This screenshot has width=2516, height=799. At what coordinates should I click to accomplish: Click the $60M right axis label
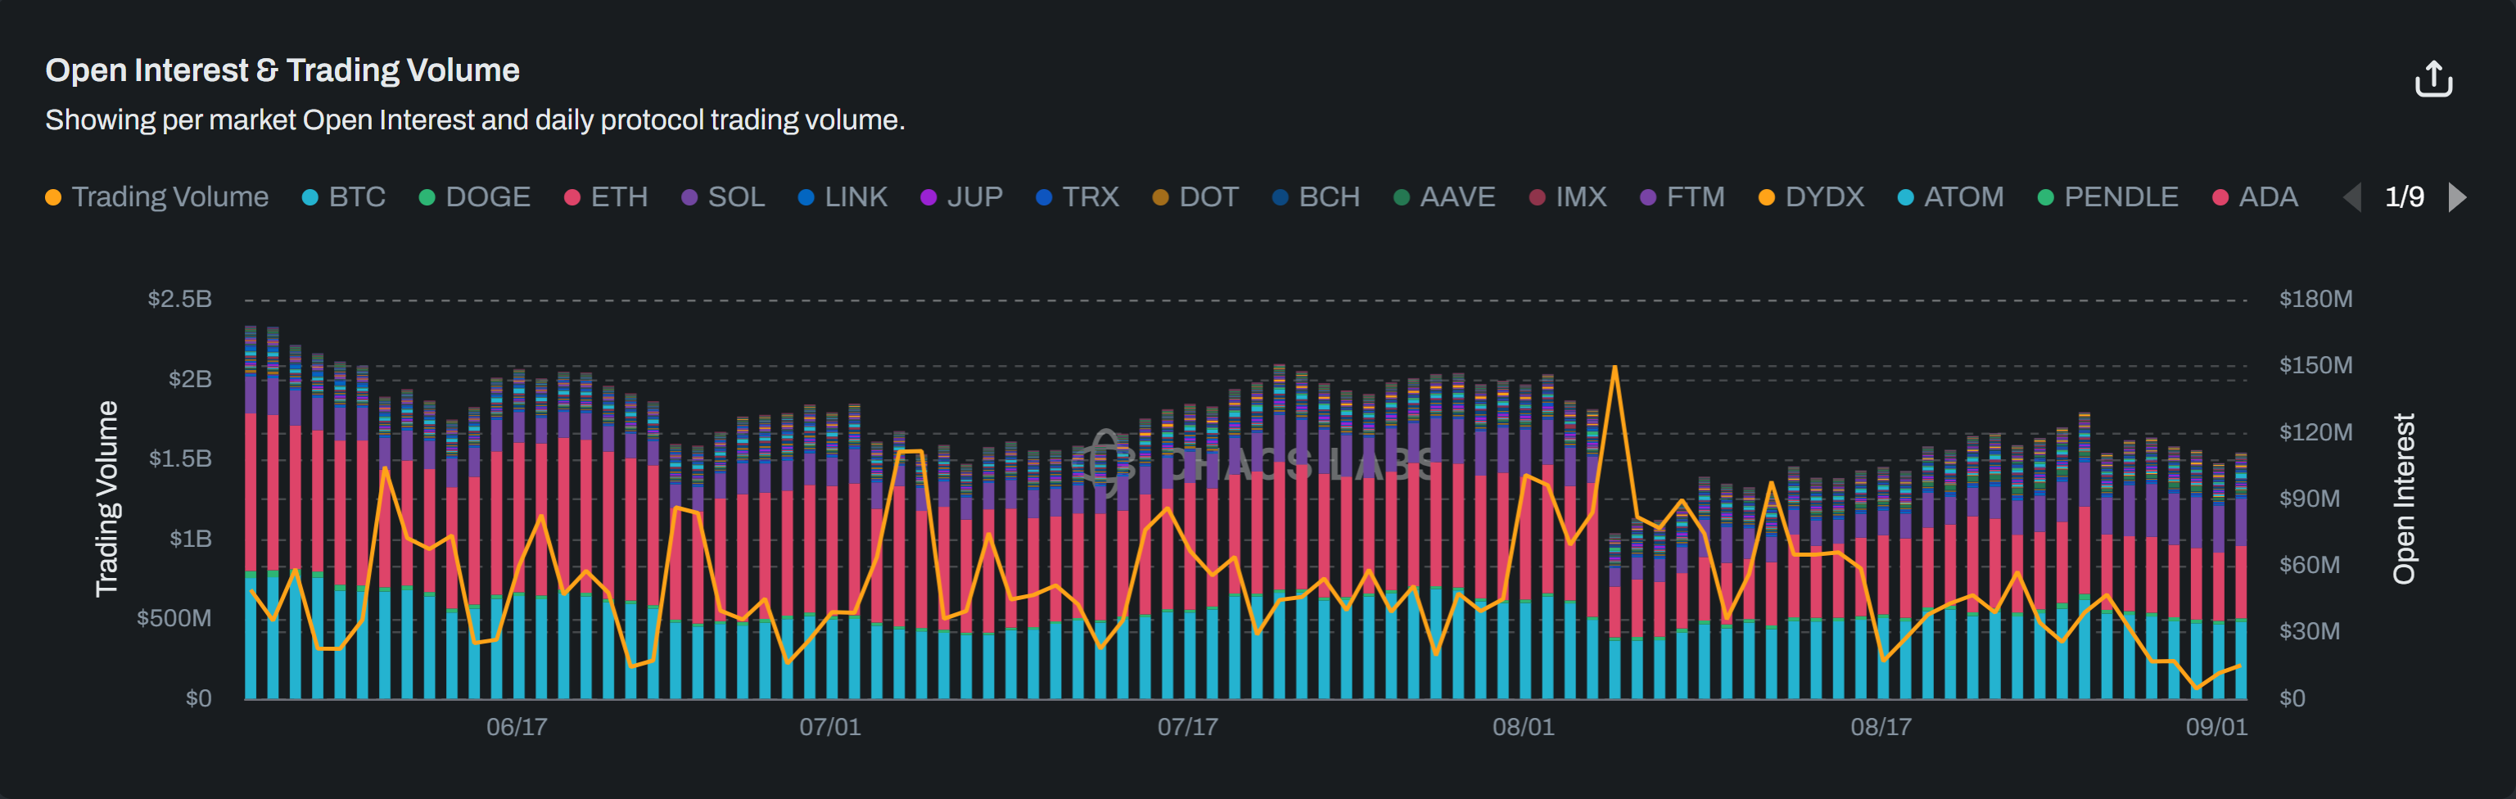[x=2309, y=565]
